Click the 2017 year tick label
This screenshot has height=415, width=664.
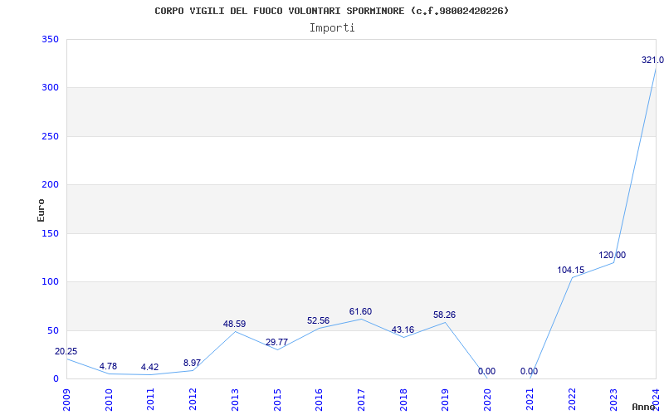361,400
